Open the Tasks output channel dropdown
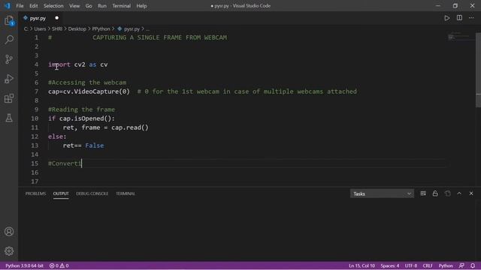The width and height of the screenshot is (481, 270). coord(382,193)
